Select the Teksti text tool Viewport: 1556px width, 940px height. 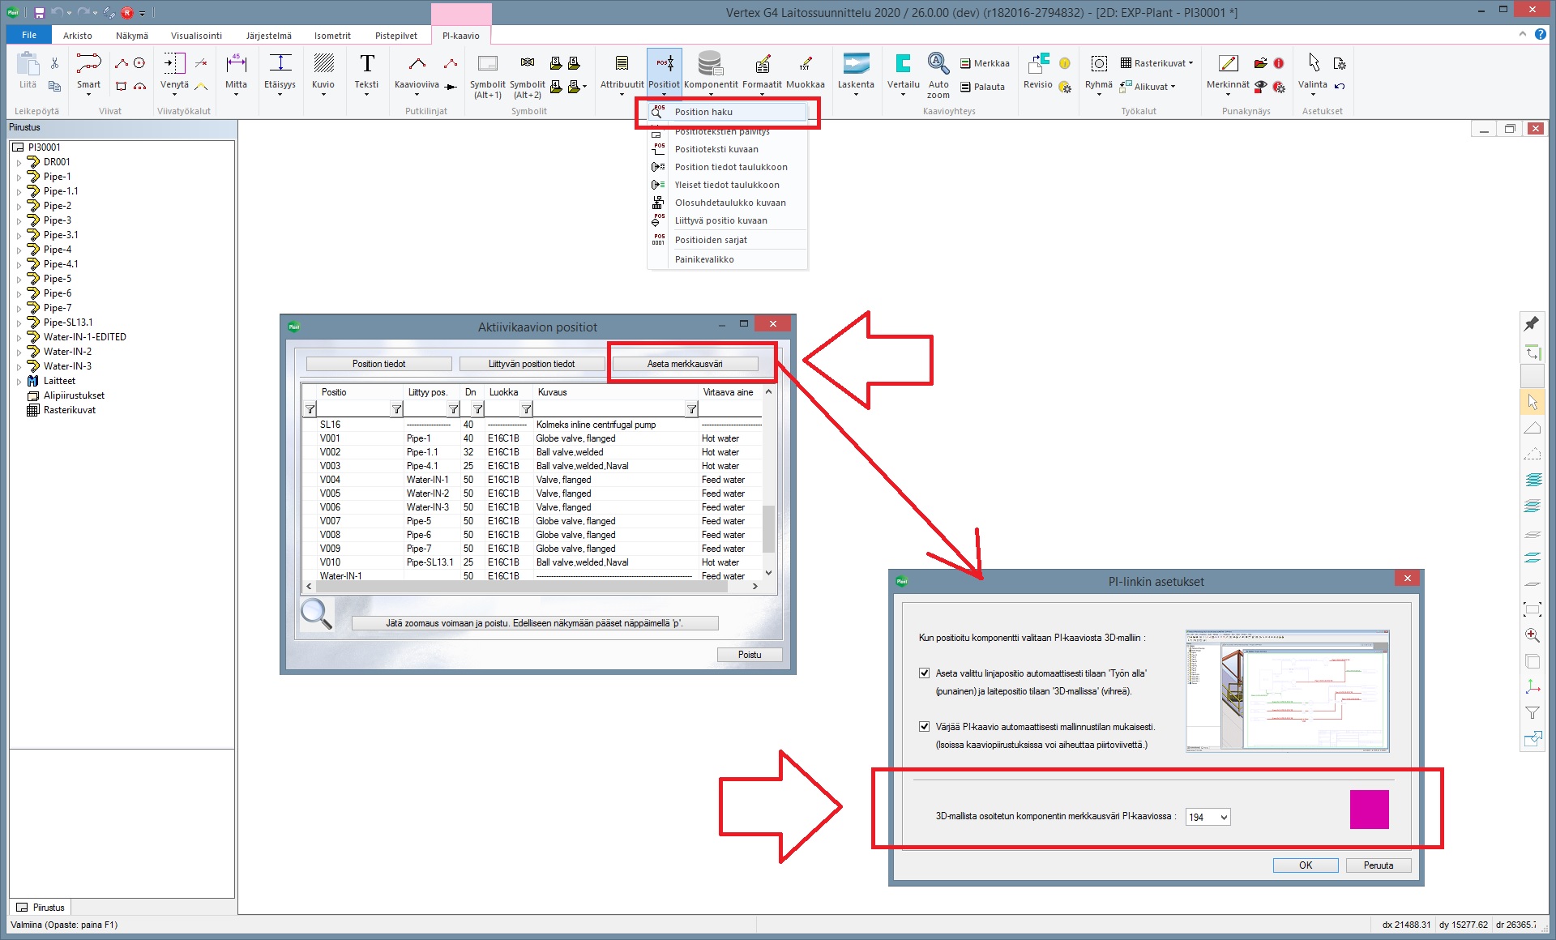pos(366,64)
